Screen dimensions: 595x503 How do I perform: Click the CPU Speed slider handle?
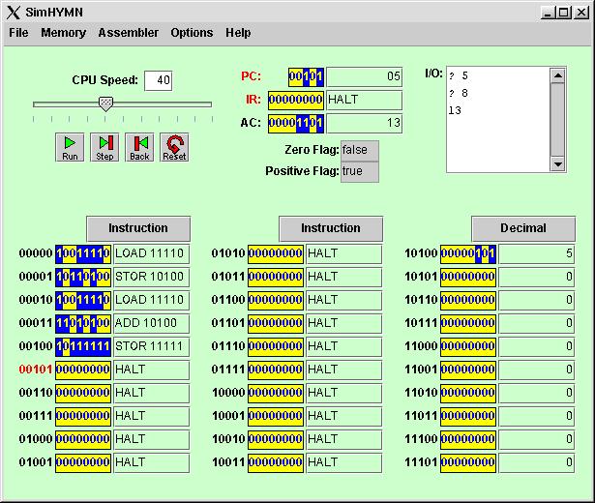click(105, 104)
